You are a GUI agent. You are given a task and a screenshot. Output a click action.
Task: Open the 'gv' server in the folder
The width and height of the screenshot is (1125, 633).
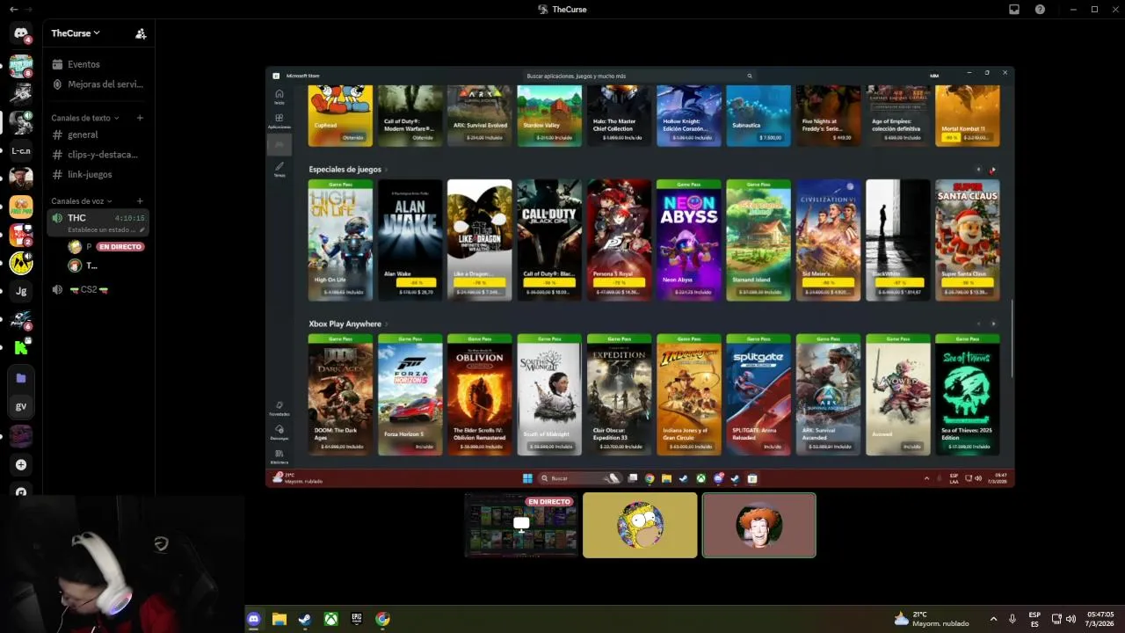tap(21, 406)
